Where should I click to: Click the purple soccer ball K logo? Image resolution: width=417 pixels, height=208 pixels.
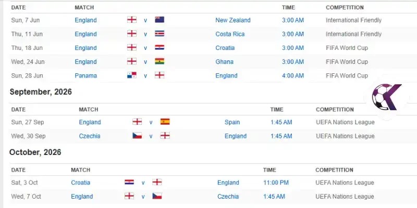pyautogui.click(x=387, y=97)
